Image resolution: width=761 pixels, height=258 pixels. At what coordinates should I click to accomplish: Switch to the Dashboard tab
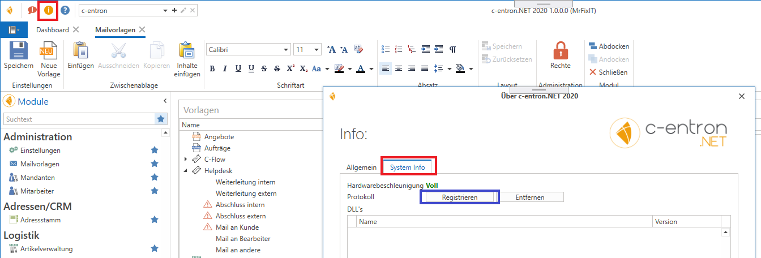pyautogui.click(x=53, y=30)
